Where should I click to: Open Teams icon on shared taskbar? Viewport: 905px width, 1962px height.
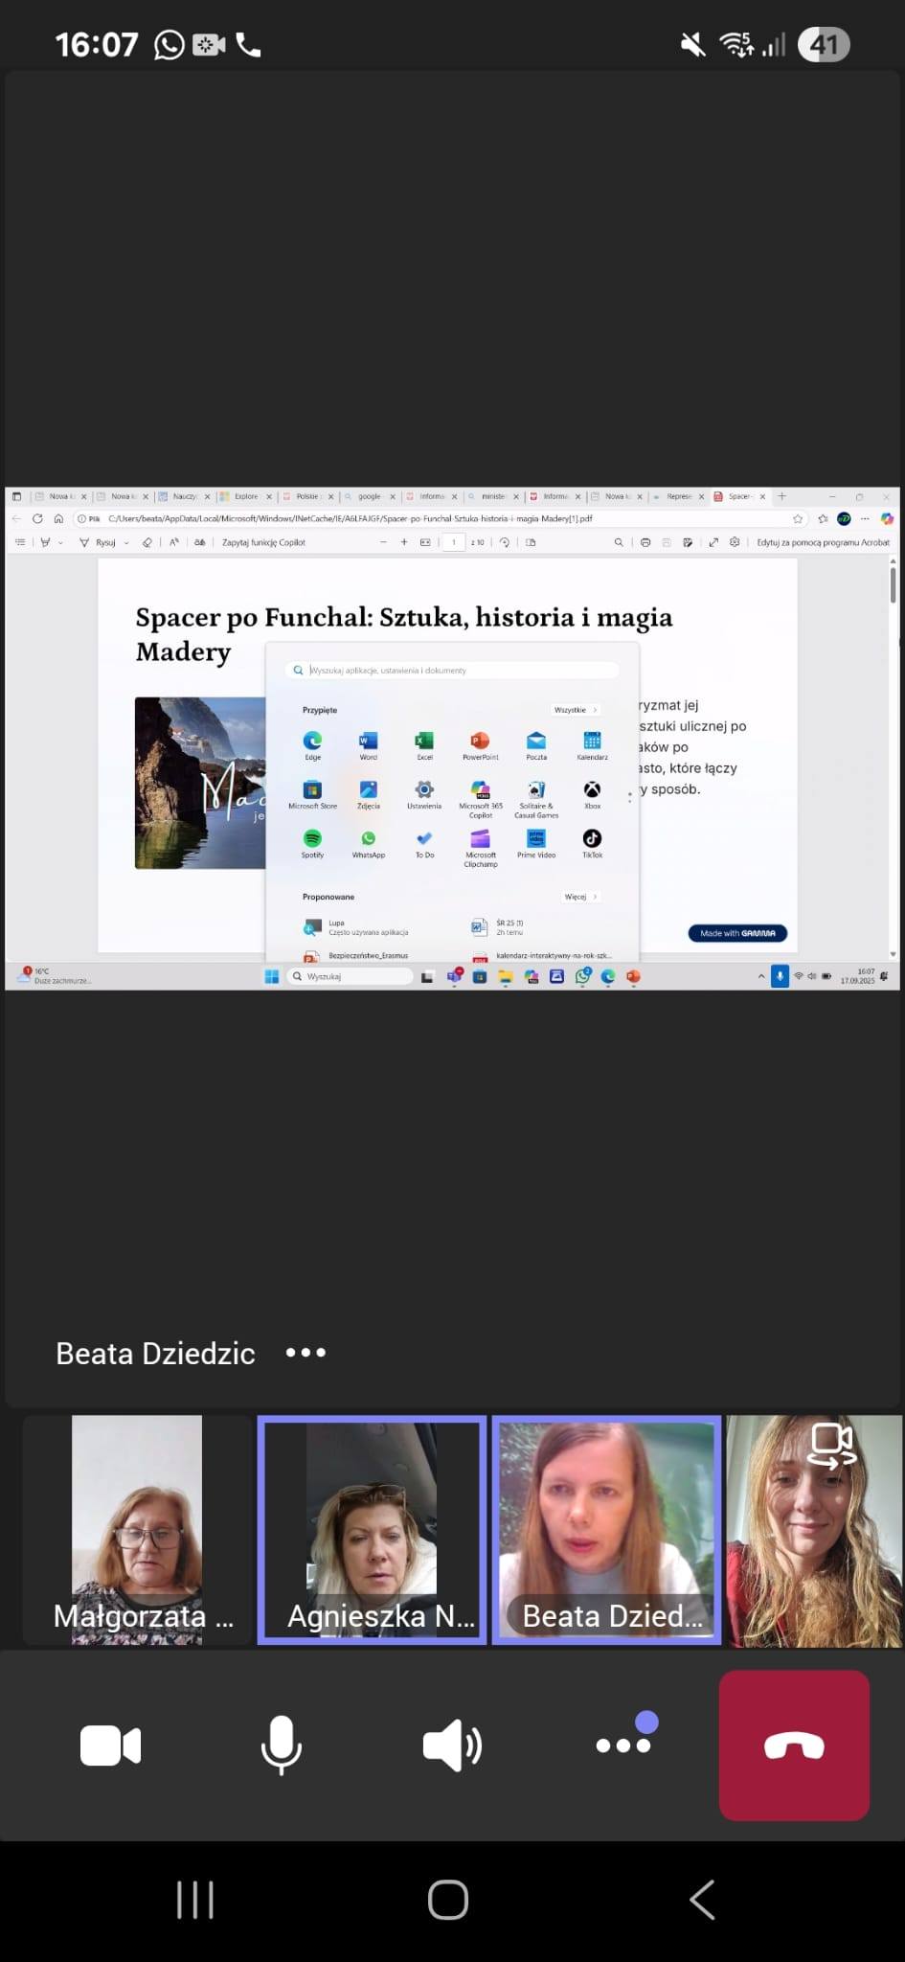[455, 976]
